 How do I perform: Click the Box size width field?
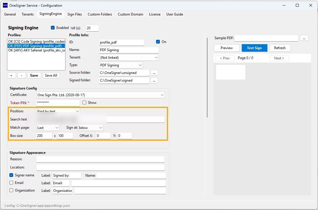pos(44,136)
